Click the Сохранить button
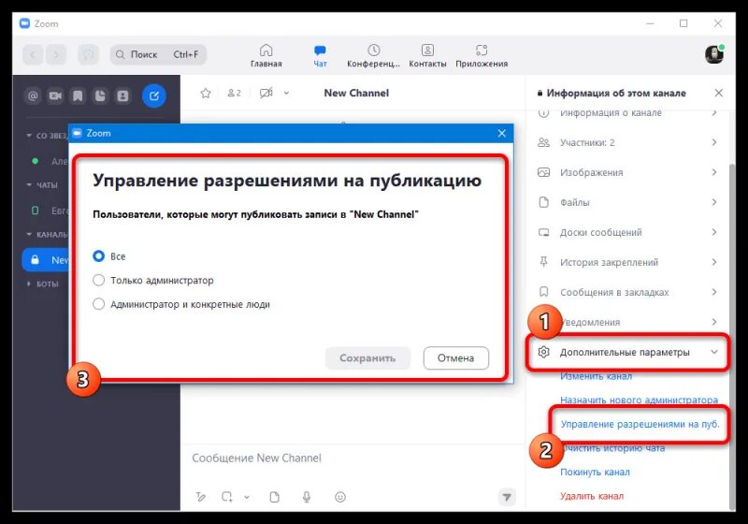The image size is (748, 524). (367, 358)
